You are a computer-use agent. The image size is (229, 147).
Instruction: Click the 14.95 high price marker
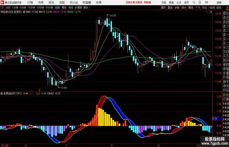[x=113, y=16]
